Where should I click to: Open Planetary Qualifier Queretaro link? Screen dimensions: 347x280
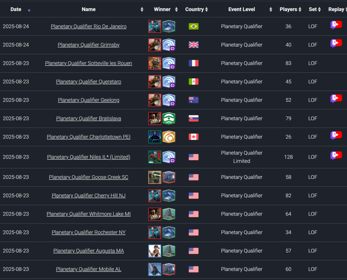pos(89,81)
